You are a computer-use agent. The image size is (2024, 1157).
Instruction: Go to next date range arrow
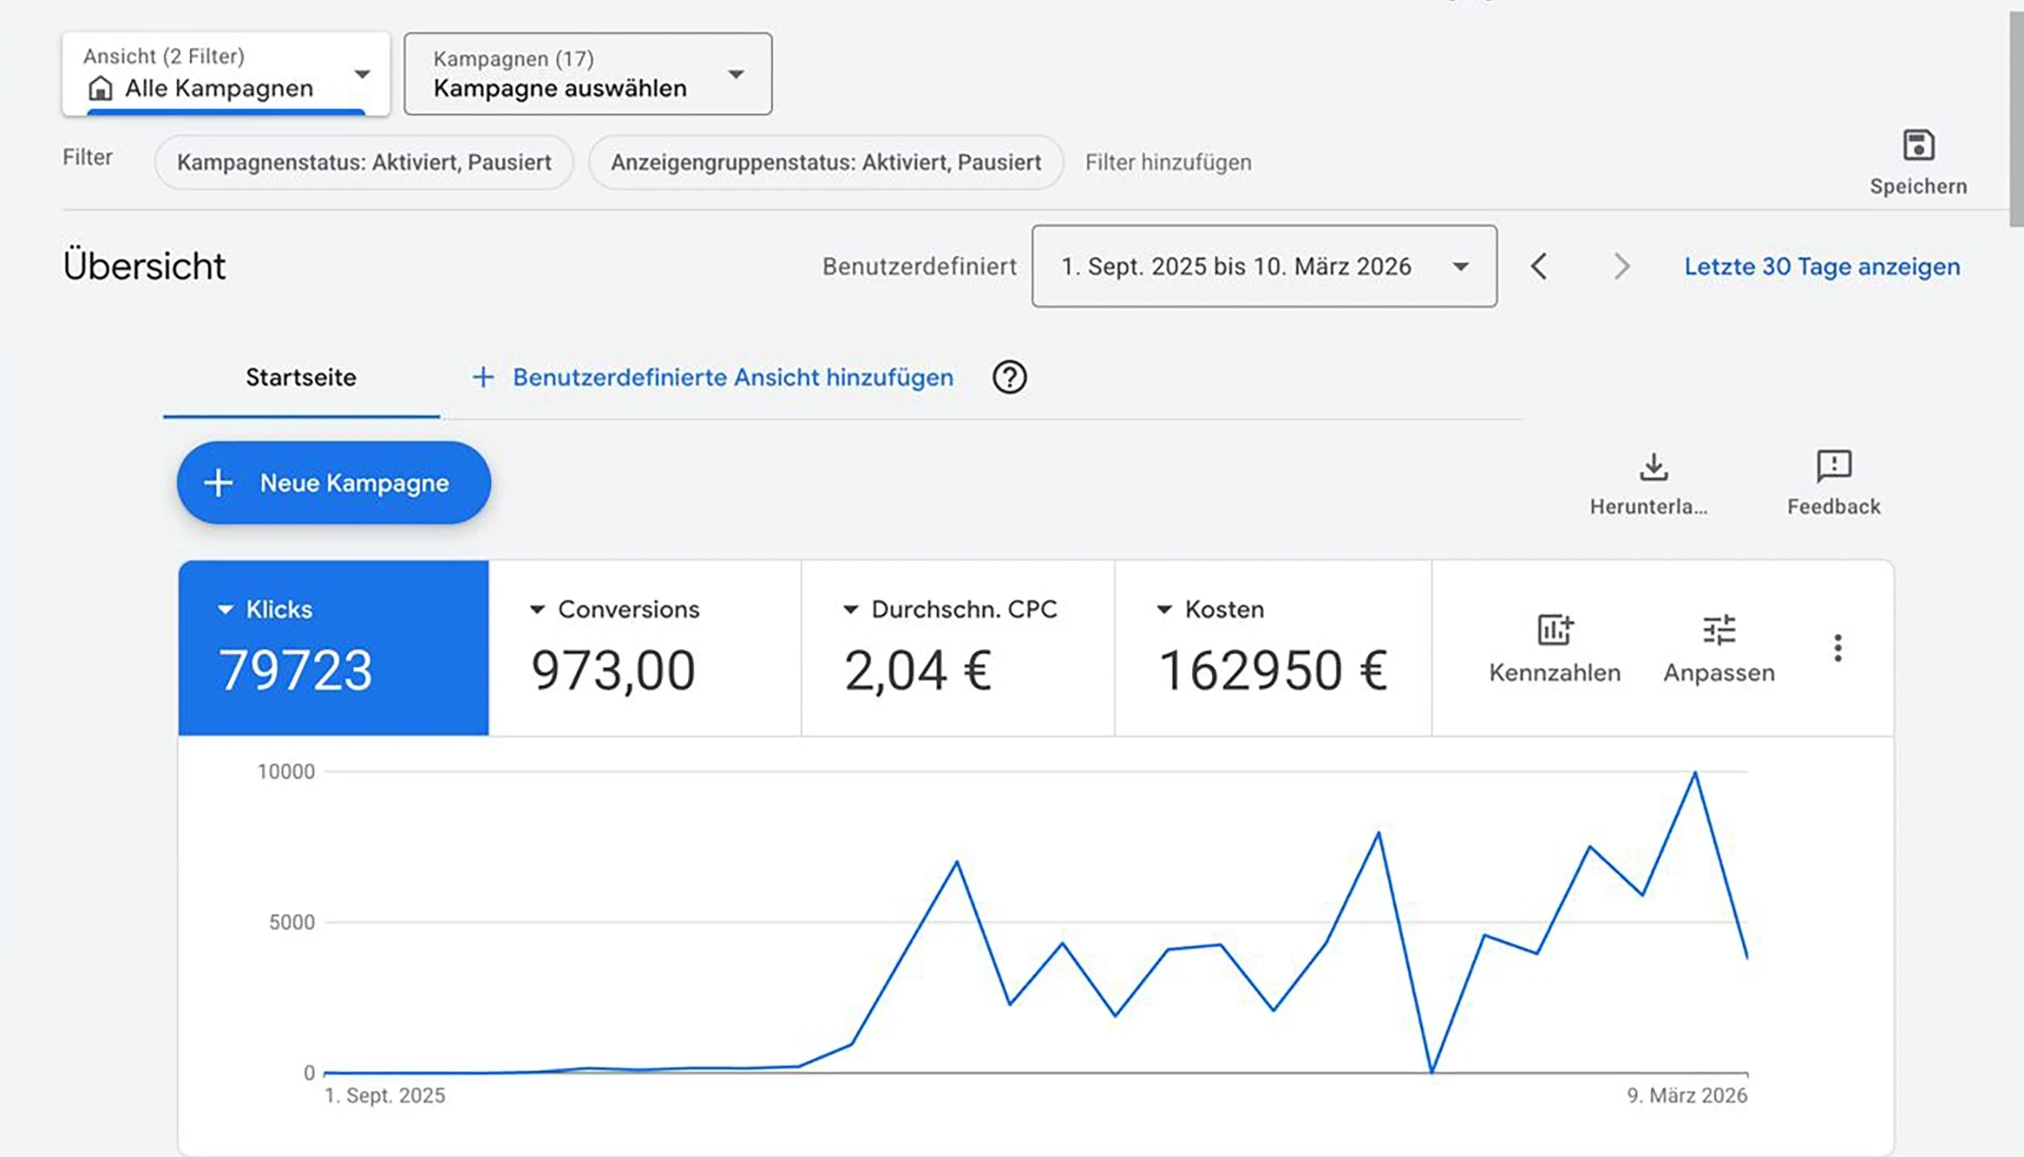tap(1621, 266)
